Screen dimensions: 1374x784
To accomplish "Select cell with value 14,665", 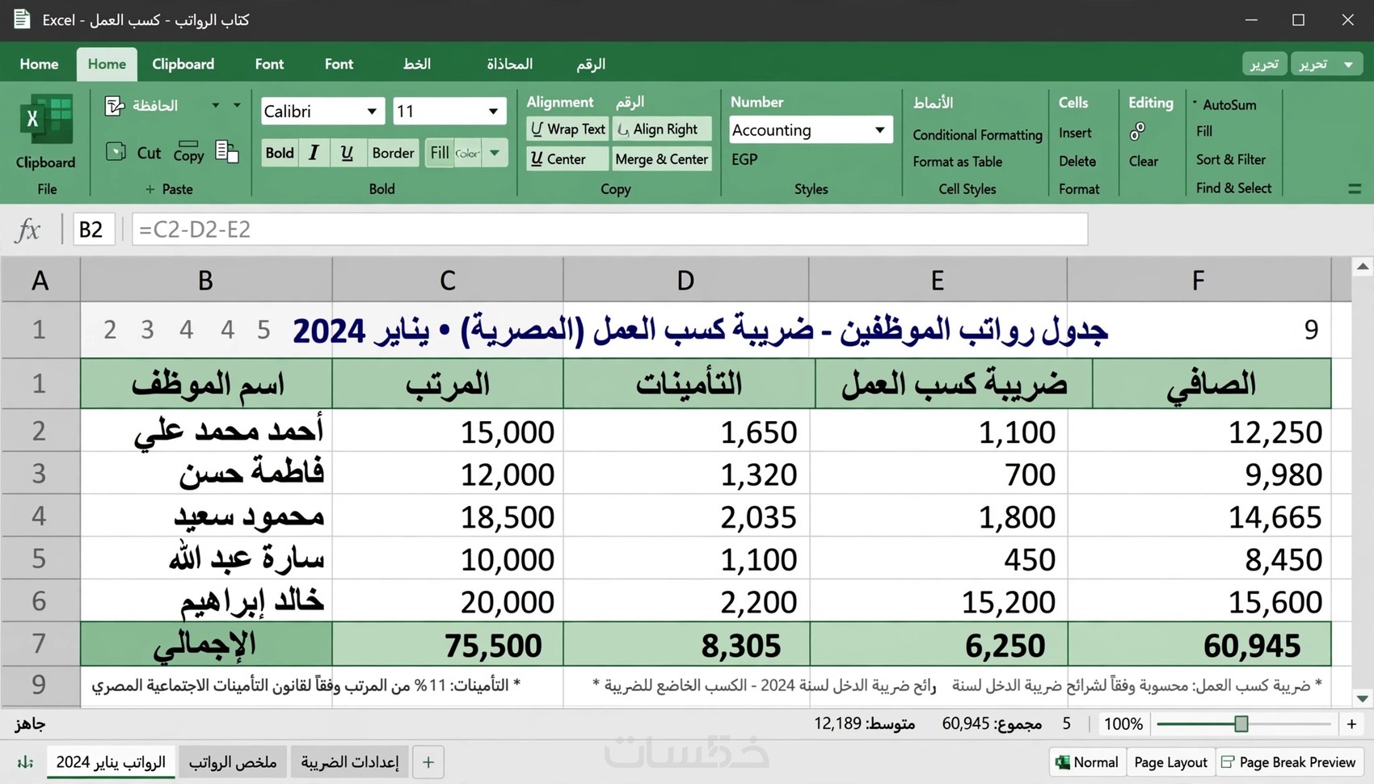I will click(x=1199, y=516).
